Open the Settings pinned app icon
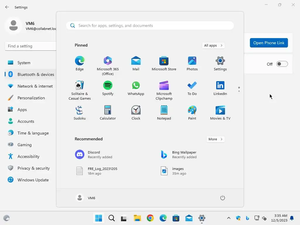 point(220,64)
